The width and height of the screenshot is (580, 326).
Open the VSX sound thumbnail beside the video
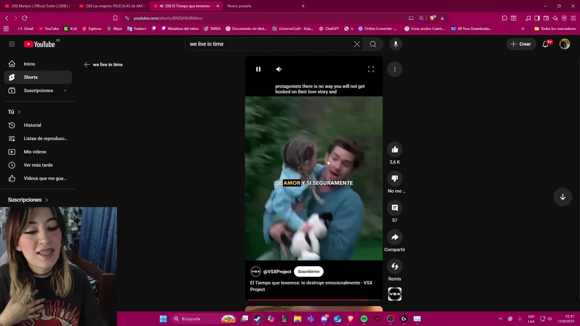(395, 294)
